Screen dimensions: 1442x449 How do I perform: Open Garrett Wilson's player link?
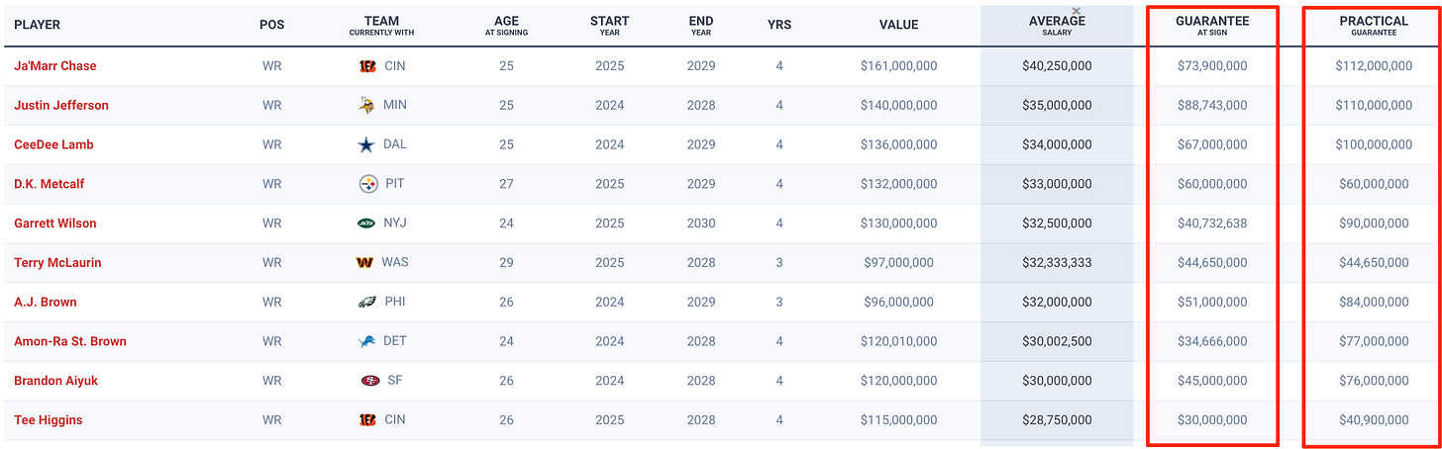55,224
